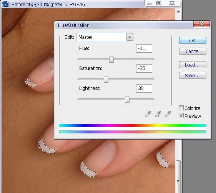Click the Hue slider handle
216x193 pixels.
click(111, 59)
